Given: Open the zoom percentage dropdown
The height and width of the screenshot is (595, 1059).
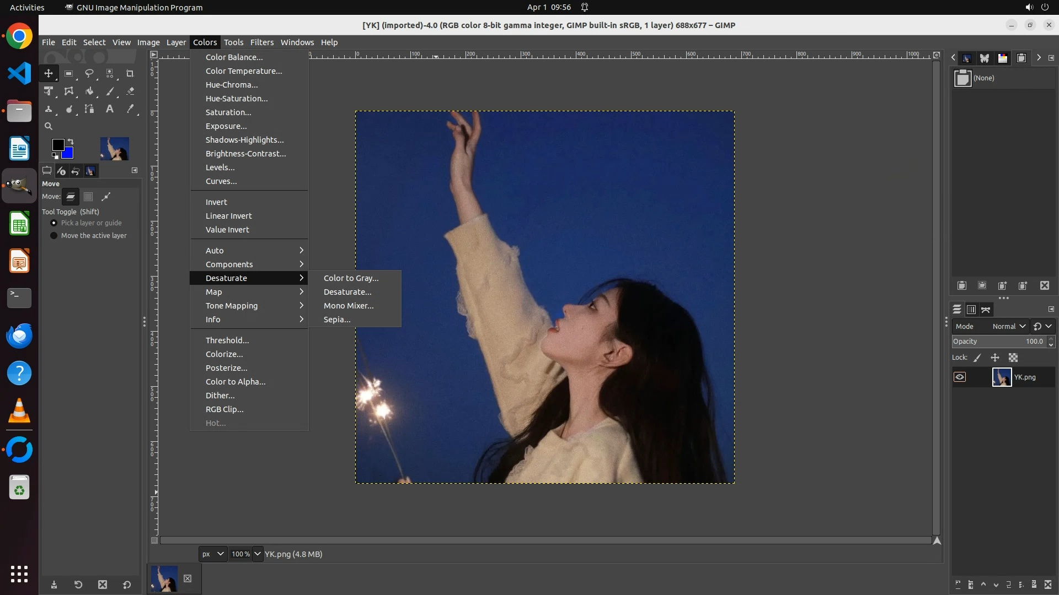Looking at the screenshot, I should coord(258,554).
